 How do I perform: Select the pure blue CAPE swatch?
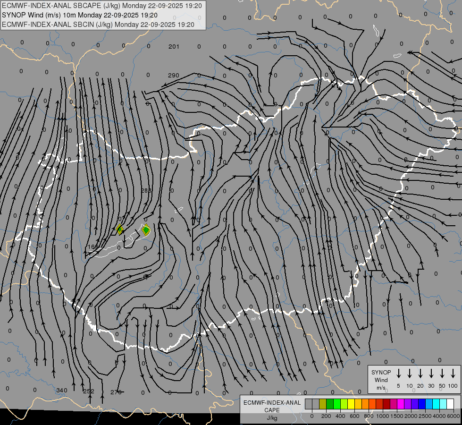coord(422,404)
